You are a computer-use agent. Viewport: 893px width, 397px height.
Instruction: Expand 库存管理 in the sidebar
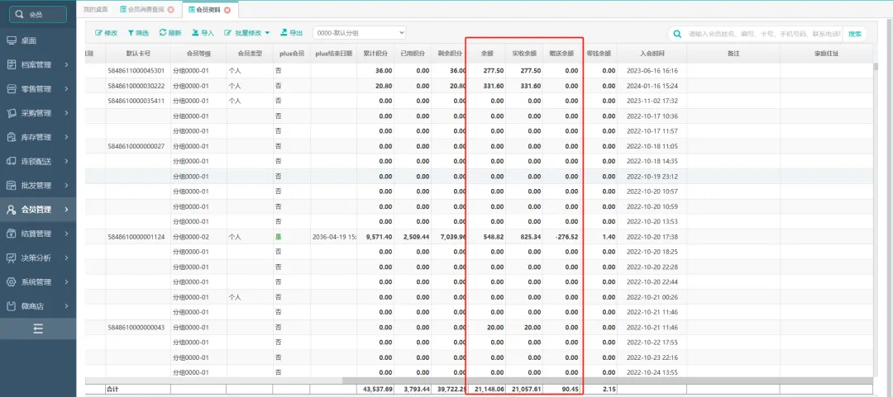pyautogui.click(x=38, y=137)
